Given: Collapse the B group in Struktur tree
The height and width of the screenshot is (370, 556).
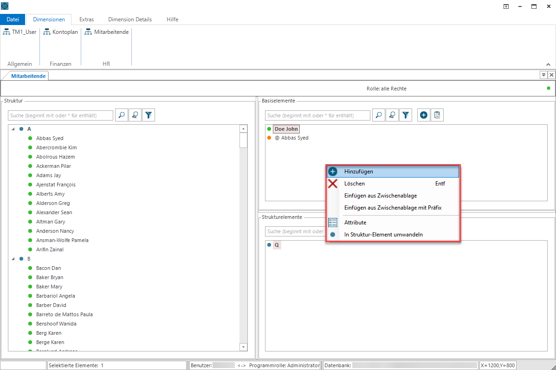Looking at the screenshot, I should (13, 259).
